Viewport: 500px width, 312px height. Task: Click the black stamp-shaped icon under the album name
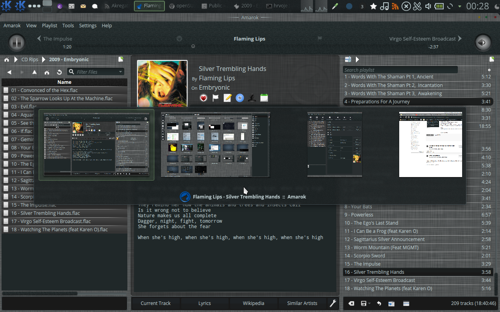(x=252, y=98)
